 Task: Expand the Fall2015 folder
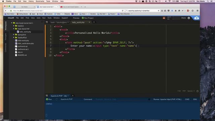(14, 26)
